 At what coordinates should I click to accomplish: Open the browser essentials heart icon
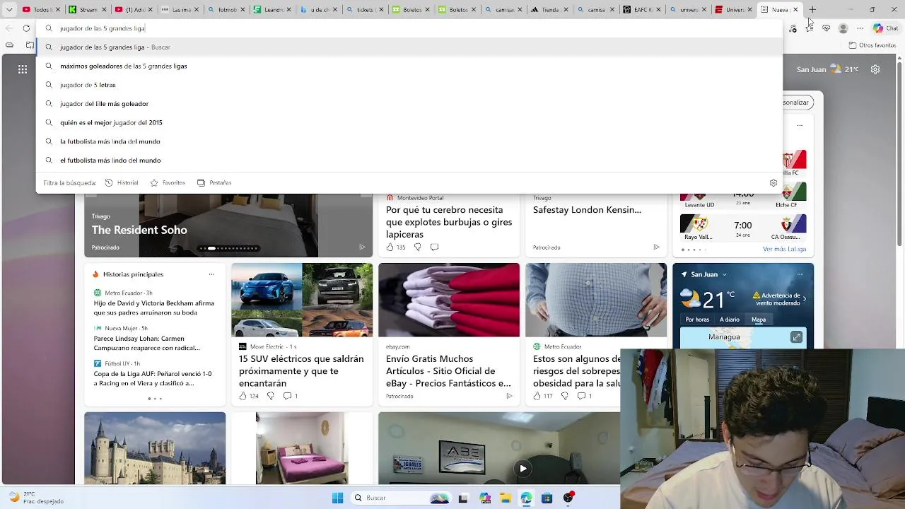pyautogui.click(x=826, y=28)
